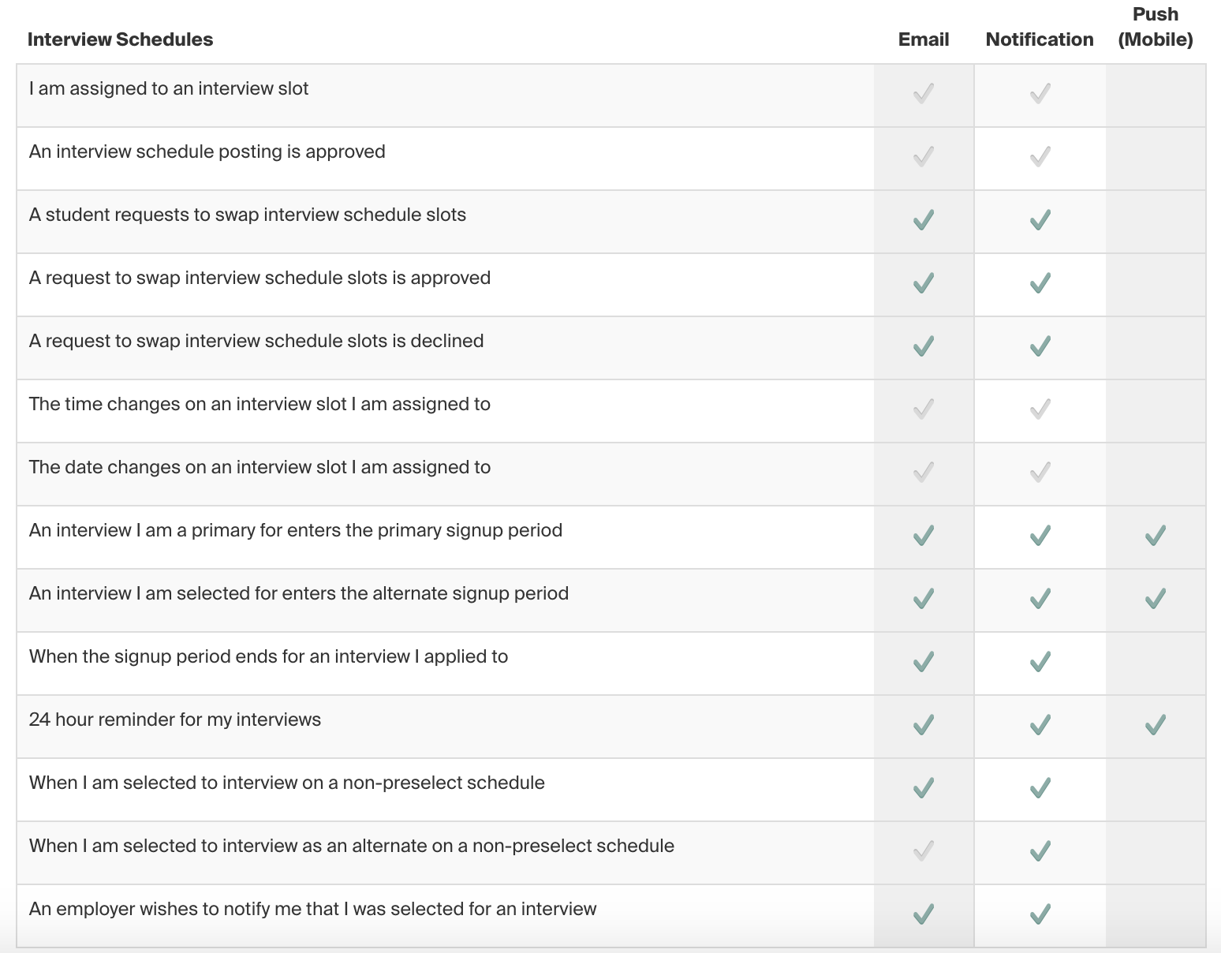
Task: Disable Notification for primary signup period row
Action: (x=1040, y=535)
